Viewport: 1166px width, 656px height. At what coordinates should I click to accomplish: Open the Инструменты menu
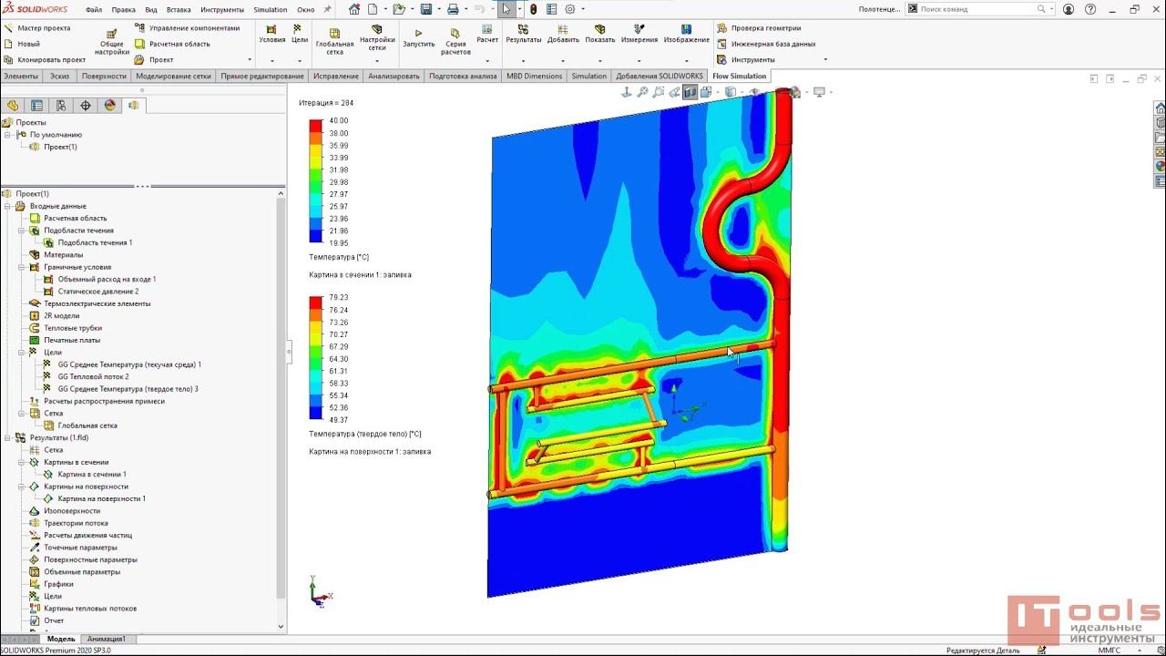222,9
